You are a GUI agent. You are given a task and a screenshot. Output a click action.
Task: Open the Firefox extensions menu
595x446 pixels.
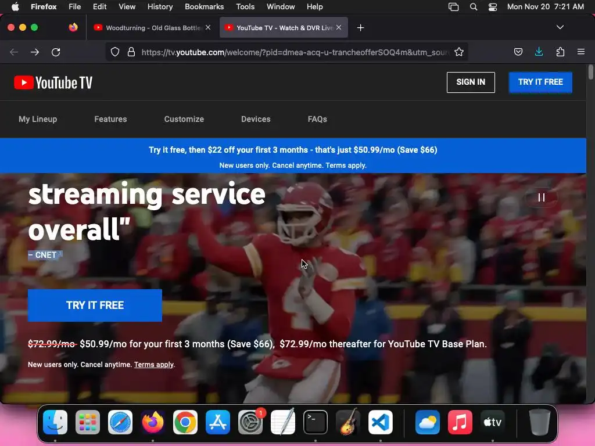[560, 52]
